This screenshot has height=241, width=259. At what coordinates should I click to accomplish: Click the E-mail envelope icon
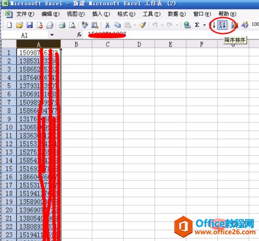(50, 25)
